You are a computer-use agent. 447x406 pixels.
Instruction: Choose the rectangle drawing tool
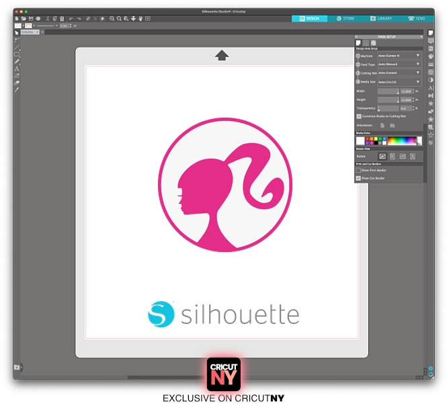point(17,54)
